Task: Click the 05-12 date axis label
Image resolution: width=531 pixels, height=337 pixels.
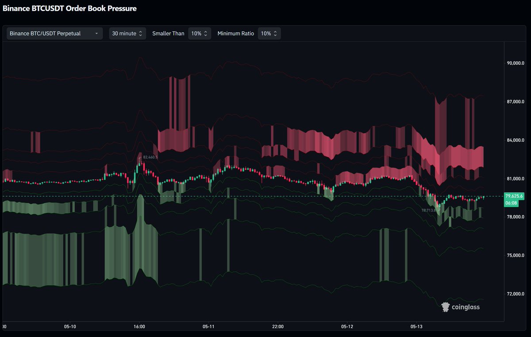Action: coord(347,326)
